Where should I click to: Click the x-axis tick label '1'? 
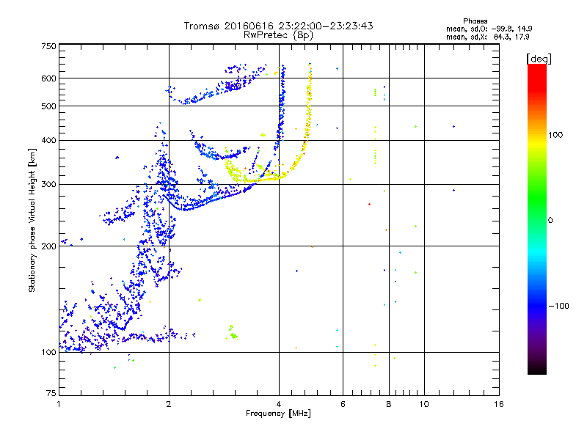pyautogui.click(x=59, y=404)
